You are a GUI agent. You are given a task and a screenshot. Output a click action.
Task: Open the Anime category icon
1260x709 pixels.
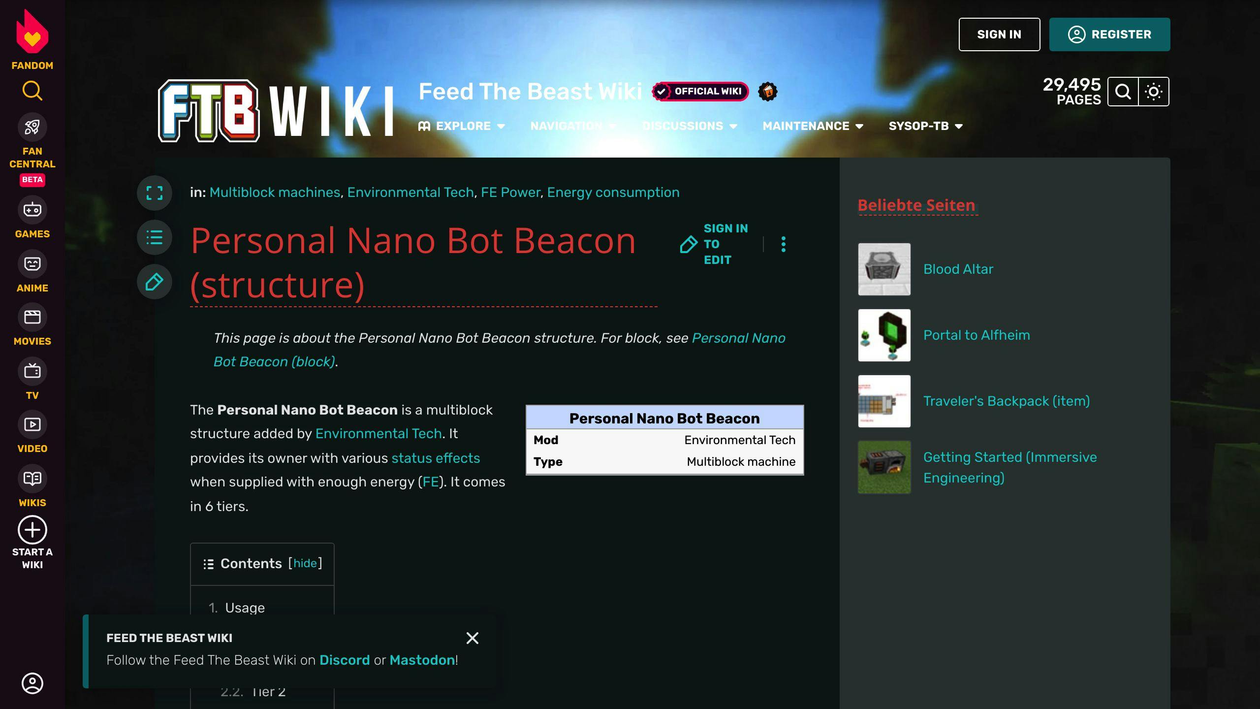coord(32,264)
